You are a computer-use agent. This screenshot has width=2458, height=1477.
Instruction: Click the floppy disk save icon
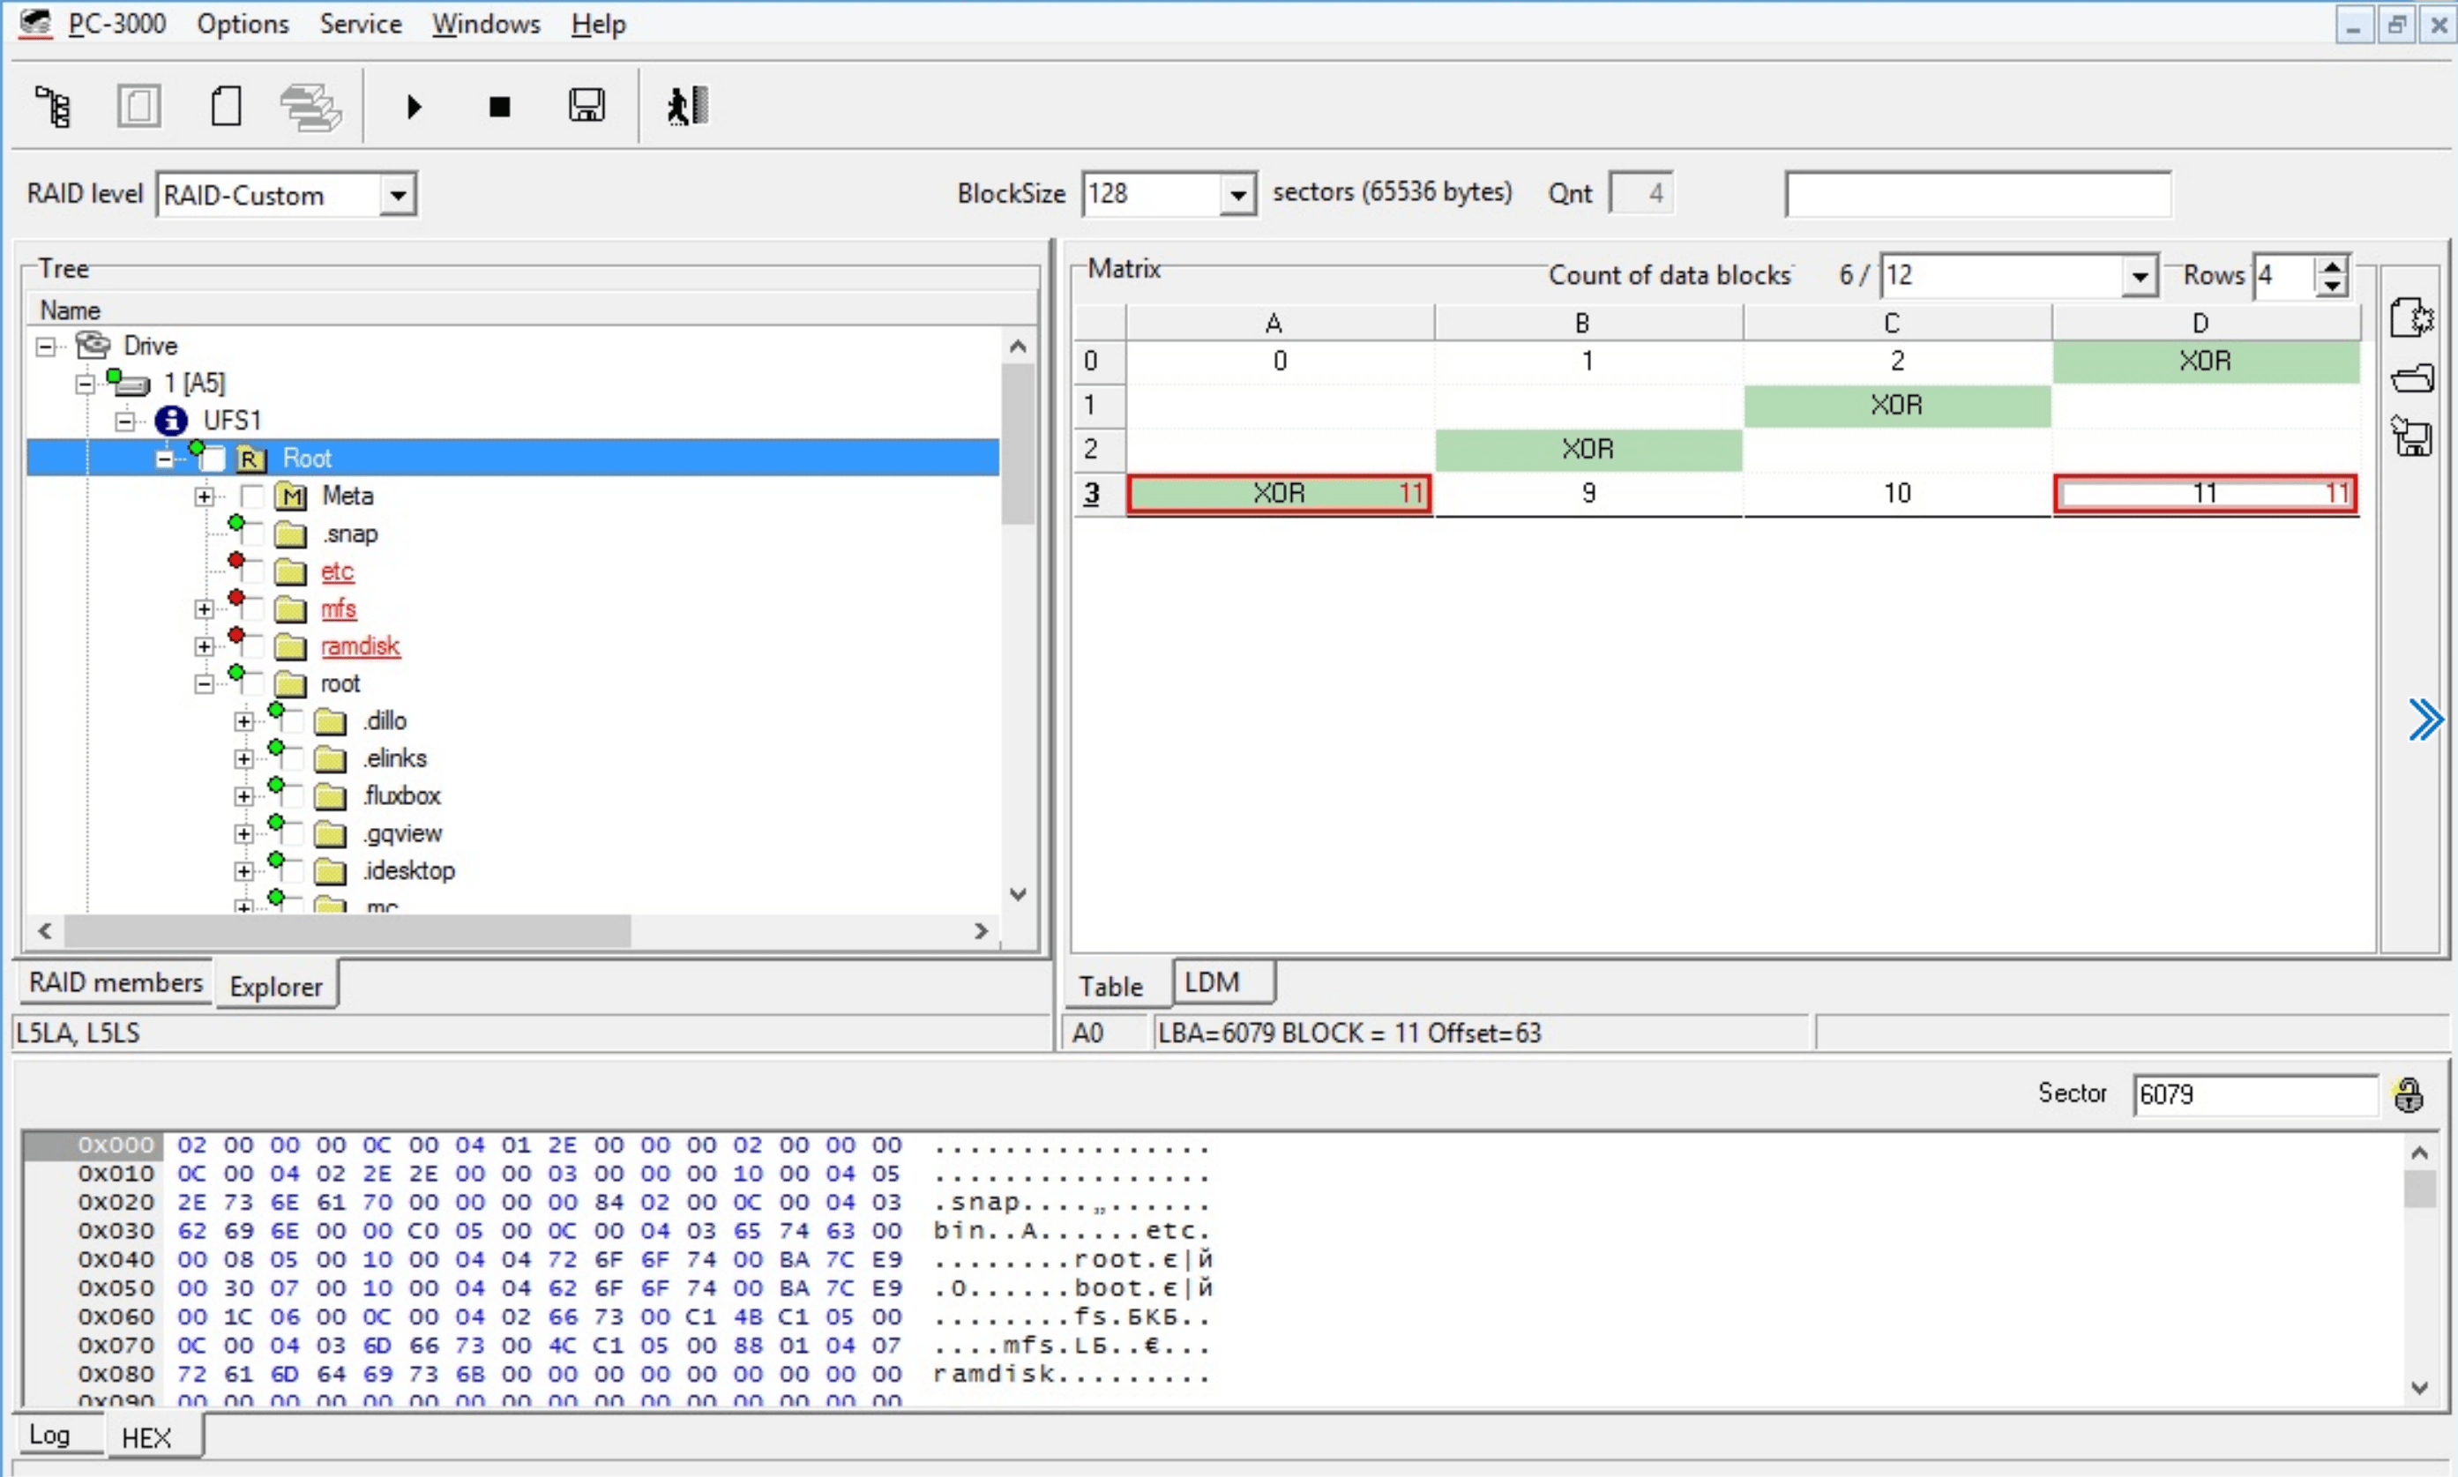[x=586, y=106]
